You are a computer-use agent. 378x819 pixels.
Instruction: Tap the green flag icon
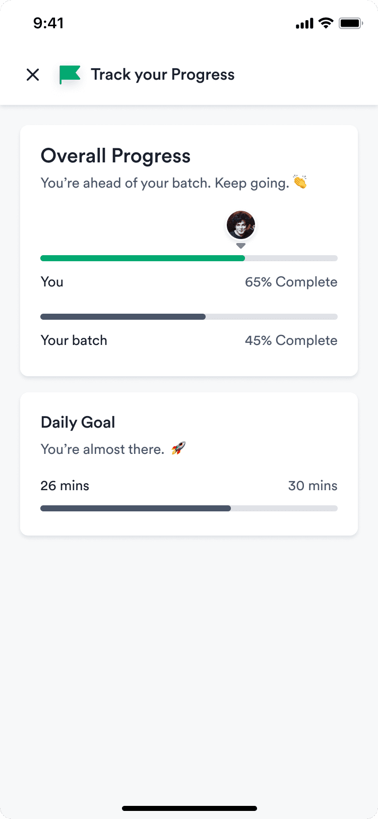(x=70, y=75)
